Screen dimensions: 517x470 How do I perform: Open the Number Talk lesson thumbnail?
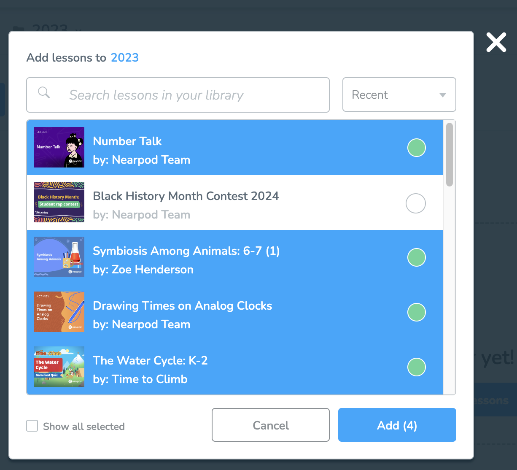tap(59, 147)
